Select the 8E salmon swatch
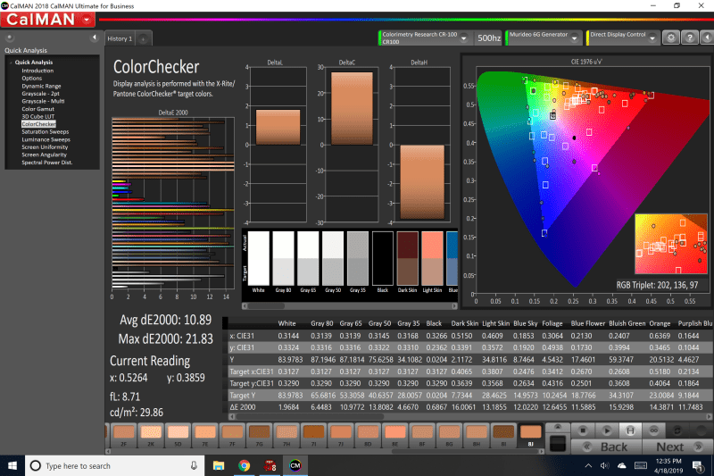Viewport: 714px width, 476px height. pyautogui.click(x=394, y=436)
